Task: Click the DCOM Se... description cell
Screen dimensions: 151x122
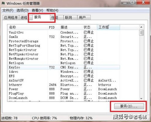Action: click(x=69, y=98)
